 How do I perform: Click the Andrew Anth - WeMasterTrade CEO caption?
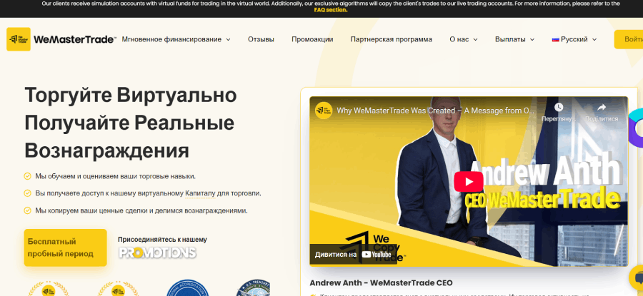381,283
